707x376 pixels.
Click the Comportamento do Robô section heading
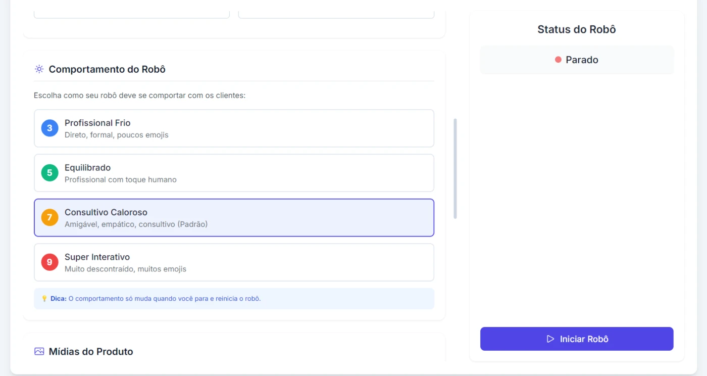pos(107,69)
